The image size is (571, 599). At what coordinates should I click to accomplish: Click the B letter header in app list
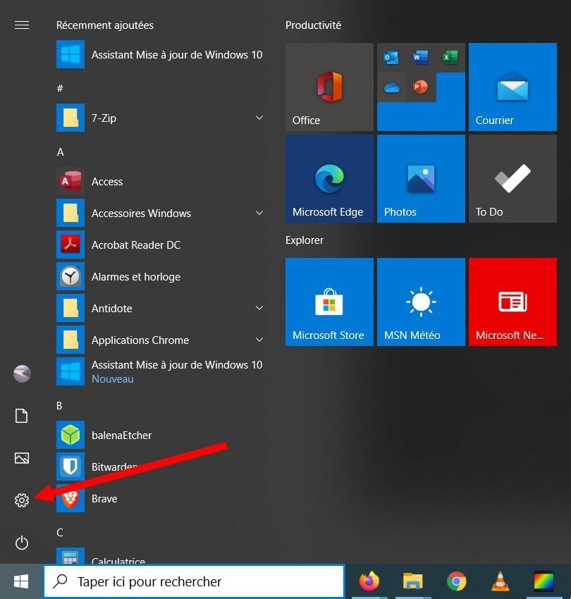point(60,406)
